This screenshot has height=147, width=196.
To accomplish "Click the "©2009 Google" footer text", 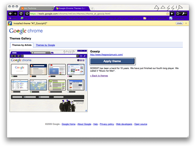I will tap(52, 124).
